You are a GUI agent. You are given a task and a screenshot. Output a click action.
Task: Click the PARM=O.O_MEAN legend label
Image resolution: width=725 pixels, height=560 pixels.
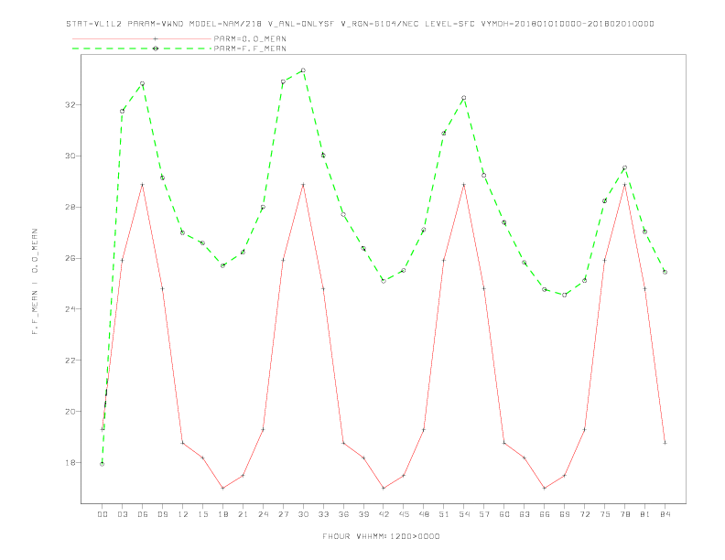(250, 38)
